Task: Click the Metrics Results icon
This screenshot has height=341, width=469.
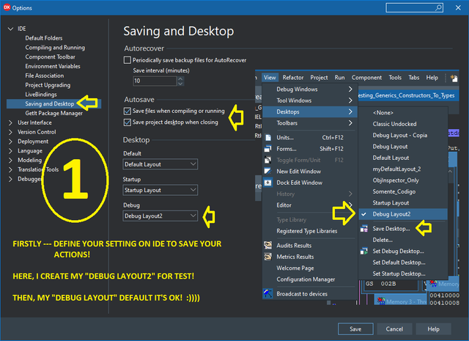Action: tap(267, 257)
